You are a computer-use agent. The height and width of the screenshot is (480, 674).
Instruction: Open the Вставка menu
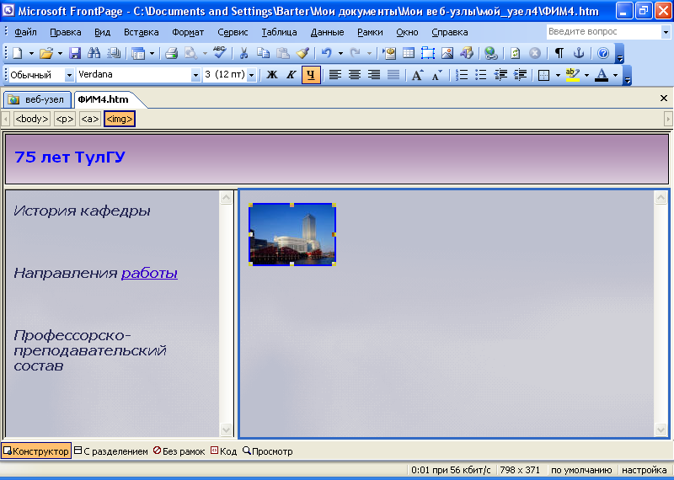[x=141, y=32]
